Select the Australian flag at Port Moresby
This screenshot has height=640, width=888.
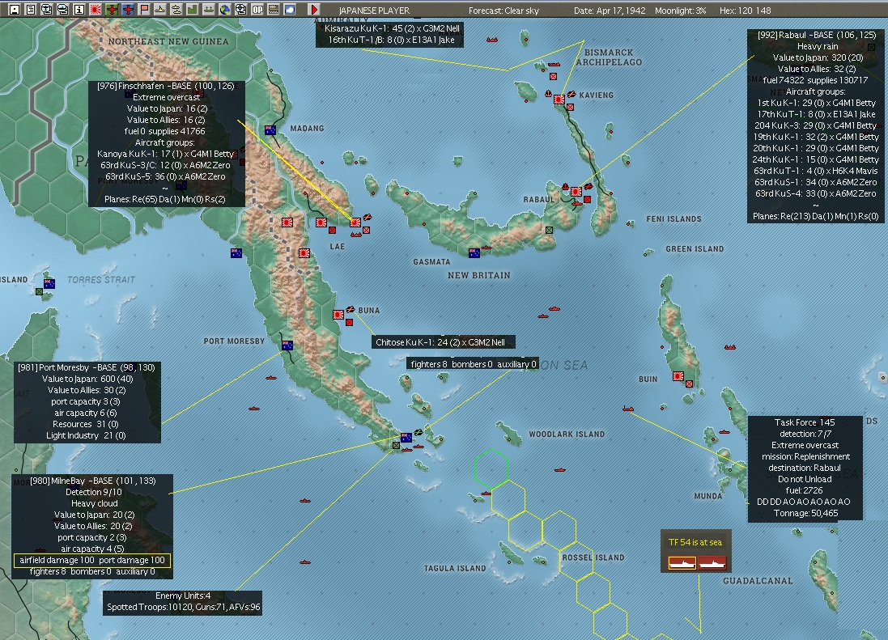click(x=287, y=345)
